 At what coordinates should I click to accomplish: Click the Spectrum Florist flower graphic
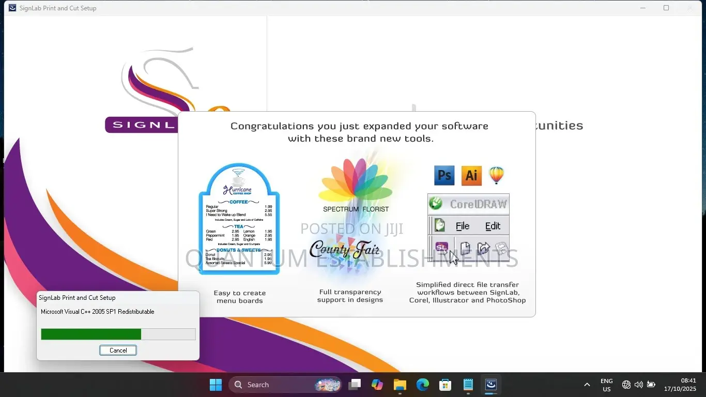click(x=356, y=179)
